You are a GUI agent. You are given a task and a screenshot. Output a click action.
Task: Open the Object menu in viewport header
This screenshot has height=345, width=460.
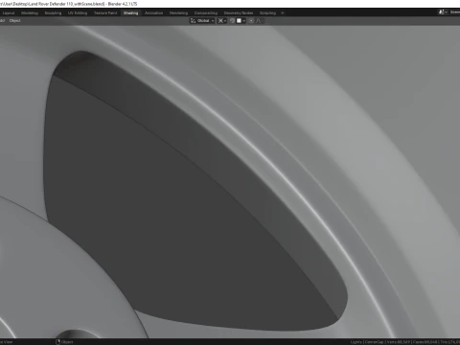tap(14, 21)
